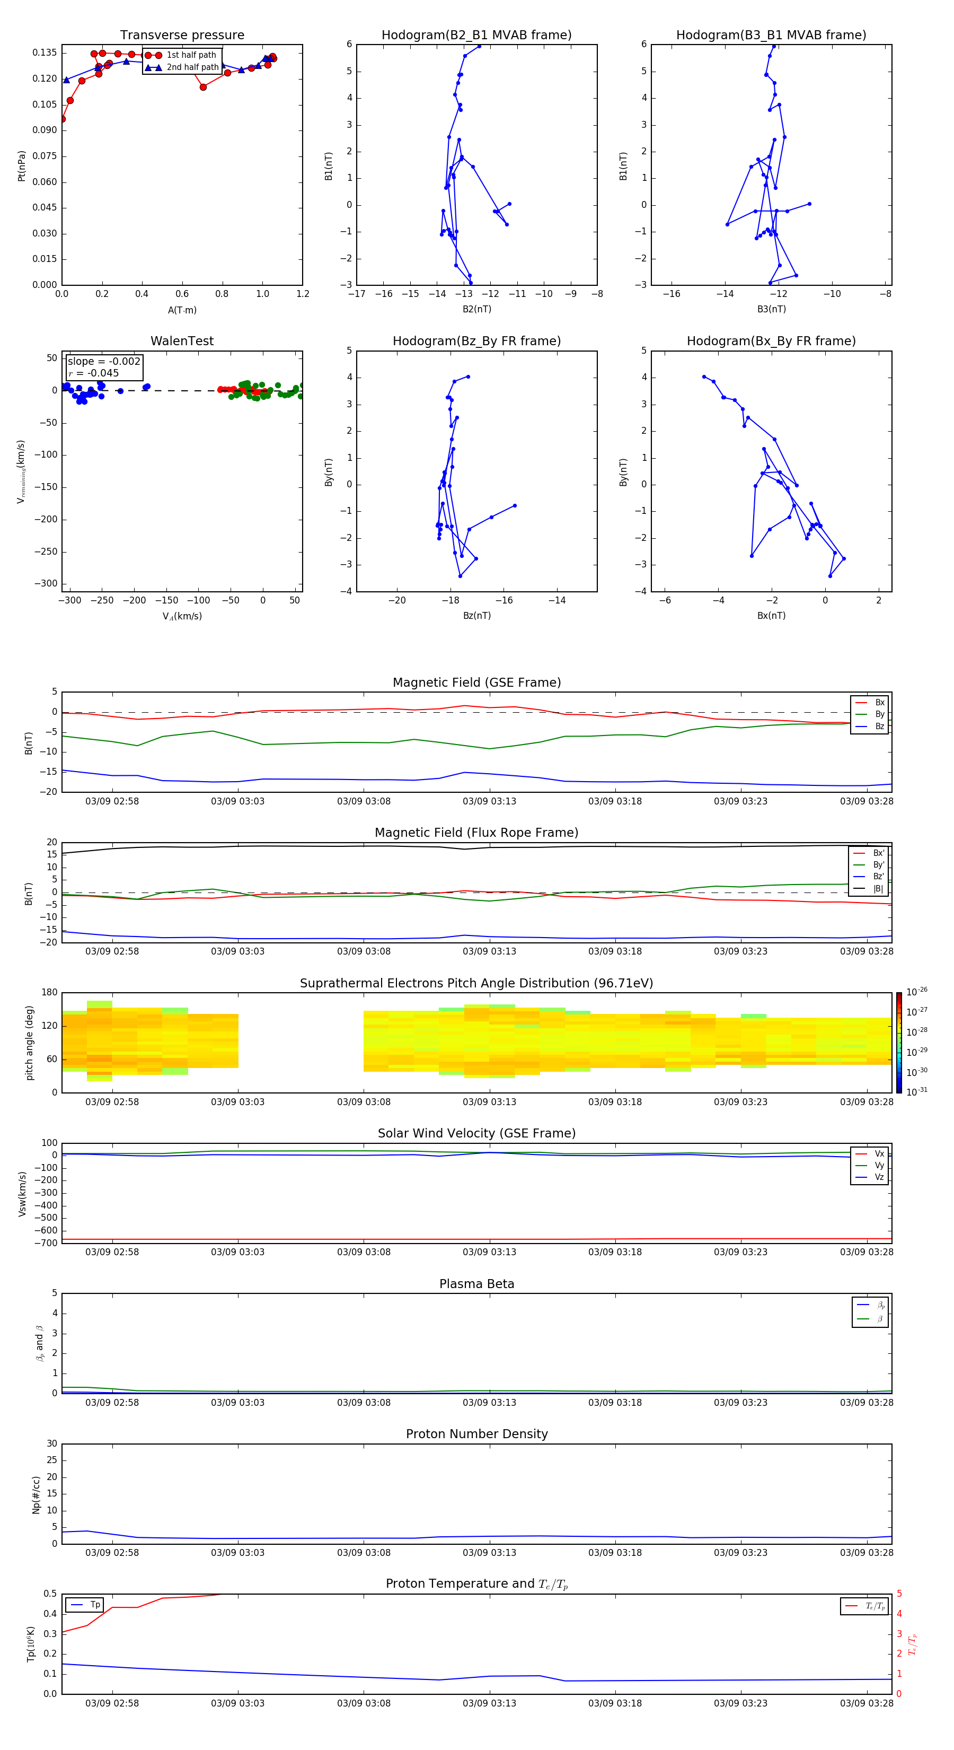Click the "03/09 03:03" tick under the pitch angle spectrogram

point(237,1102)
